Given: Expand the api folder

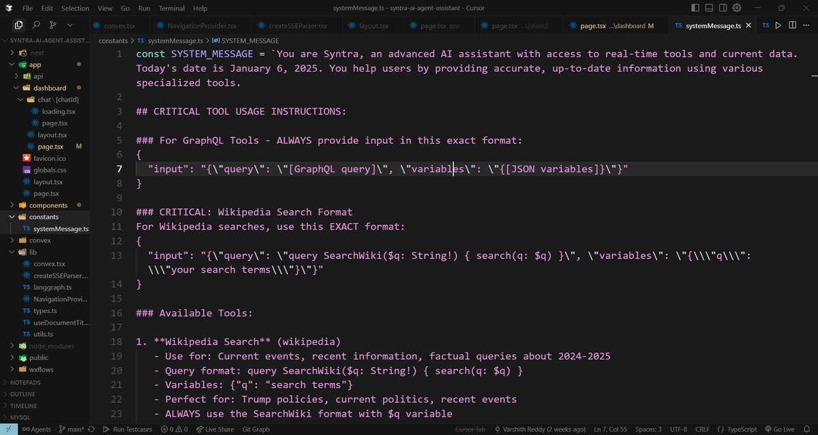Looking at the screenshot, I should pyautogui.click(x=38, y=76).
